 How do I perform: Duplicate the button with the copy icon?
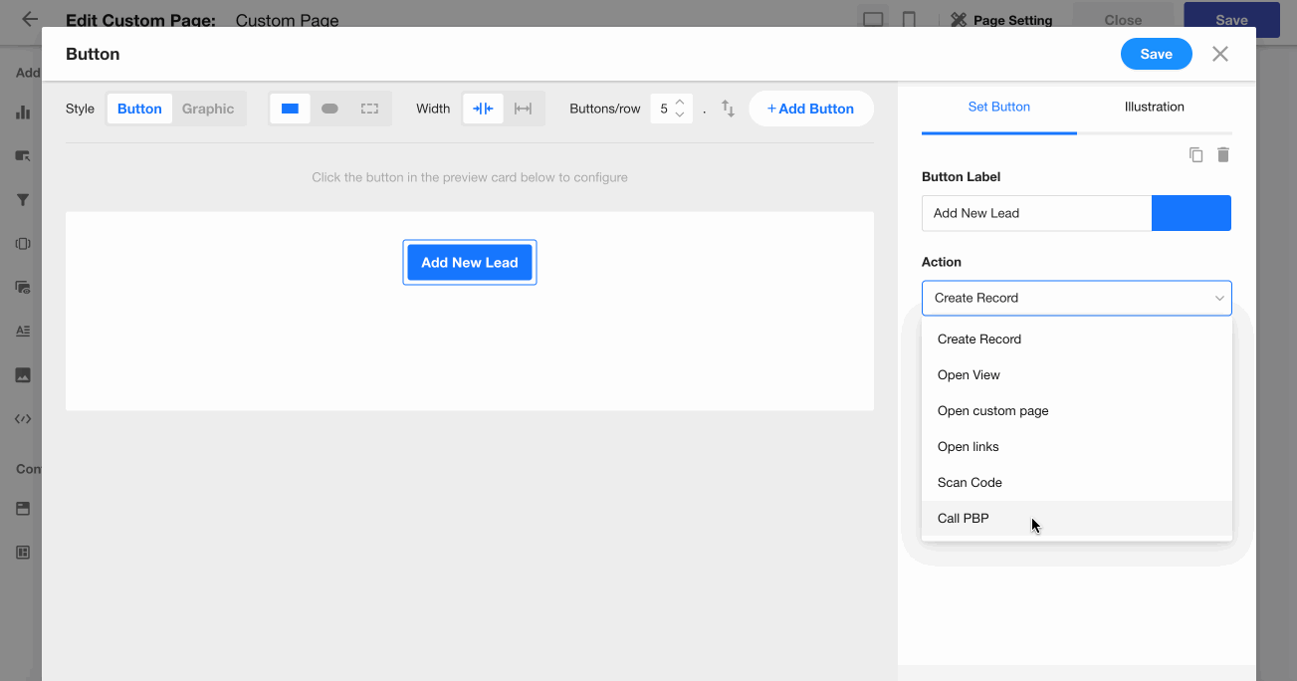point(1195,155)
